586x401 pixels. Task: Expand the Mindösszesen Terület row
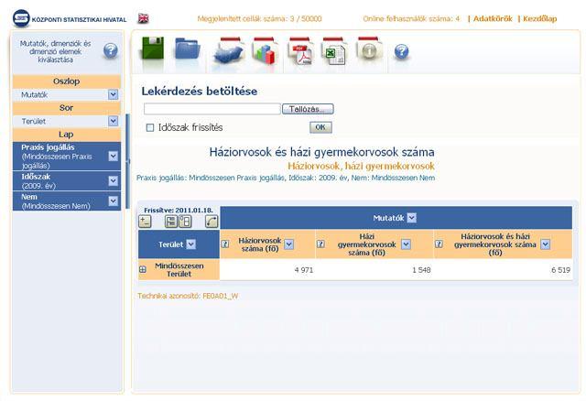coord(143,269)
